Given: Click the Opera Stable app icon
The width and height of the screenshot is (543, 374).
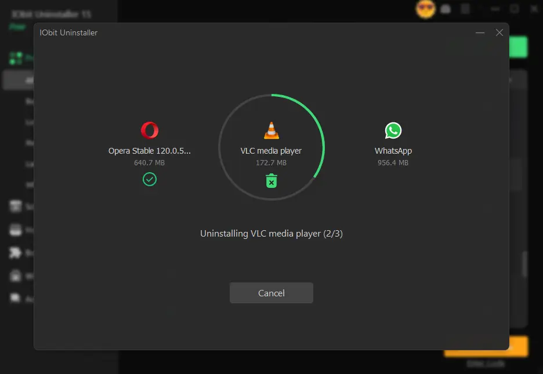Looking at the screenshot, I should click(x=150, y=130).
